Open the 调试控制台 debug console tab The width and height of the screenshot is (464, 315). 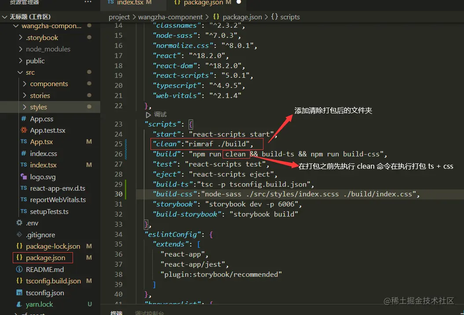(x=150, y=313)
